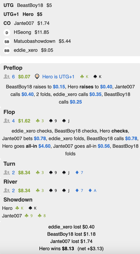Click the $4.60 all-in amount
This screenshot has width=140, height=254.
44,146
